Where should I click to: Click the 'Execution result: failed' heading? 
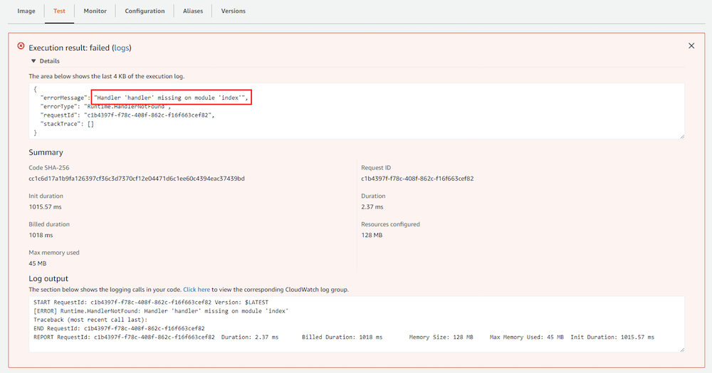[x=68, y=48]
